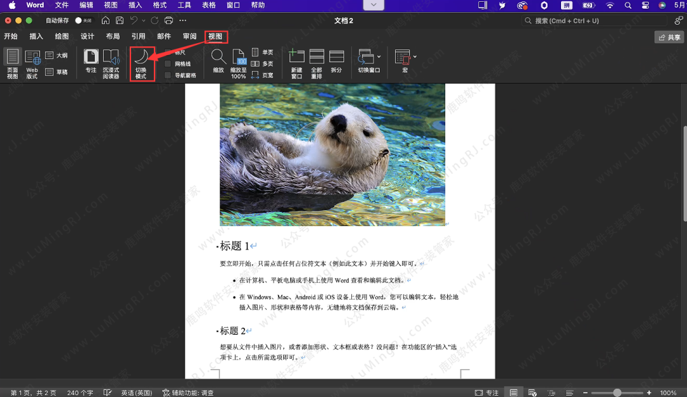
Task: Enable the 标尺 (Ruler) checkbox
Action: [x=169, y=53]
